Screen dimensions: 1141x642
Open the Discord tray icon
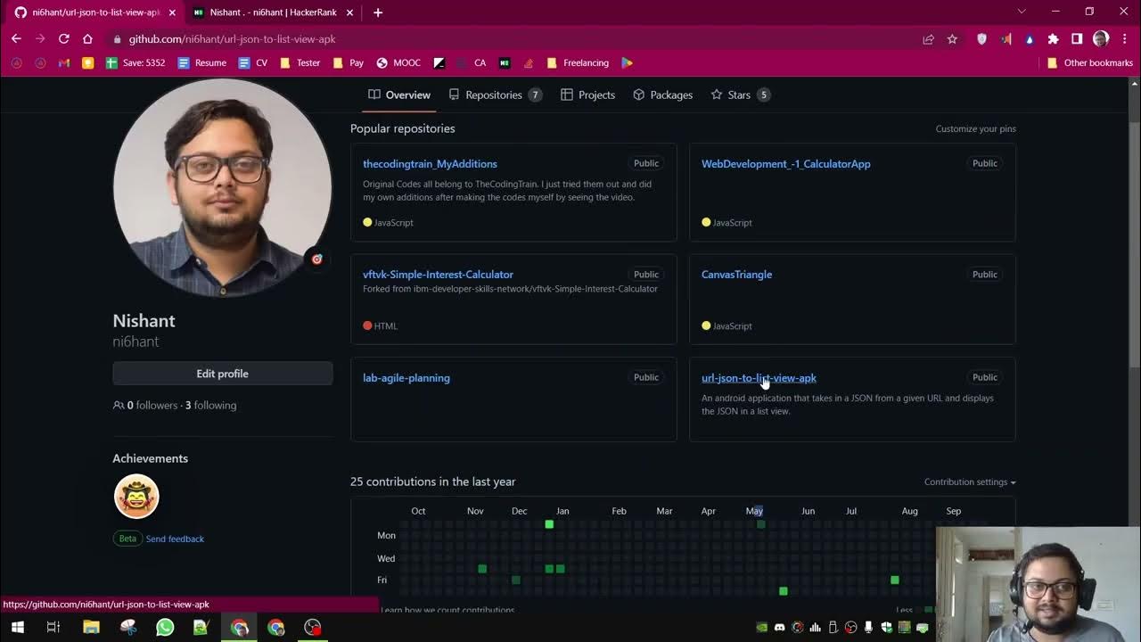[x=780, y=628]
